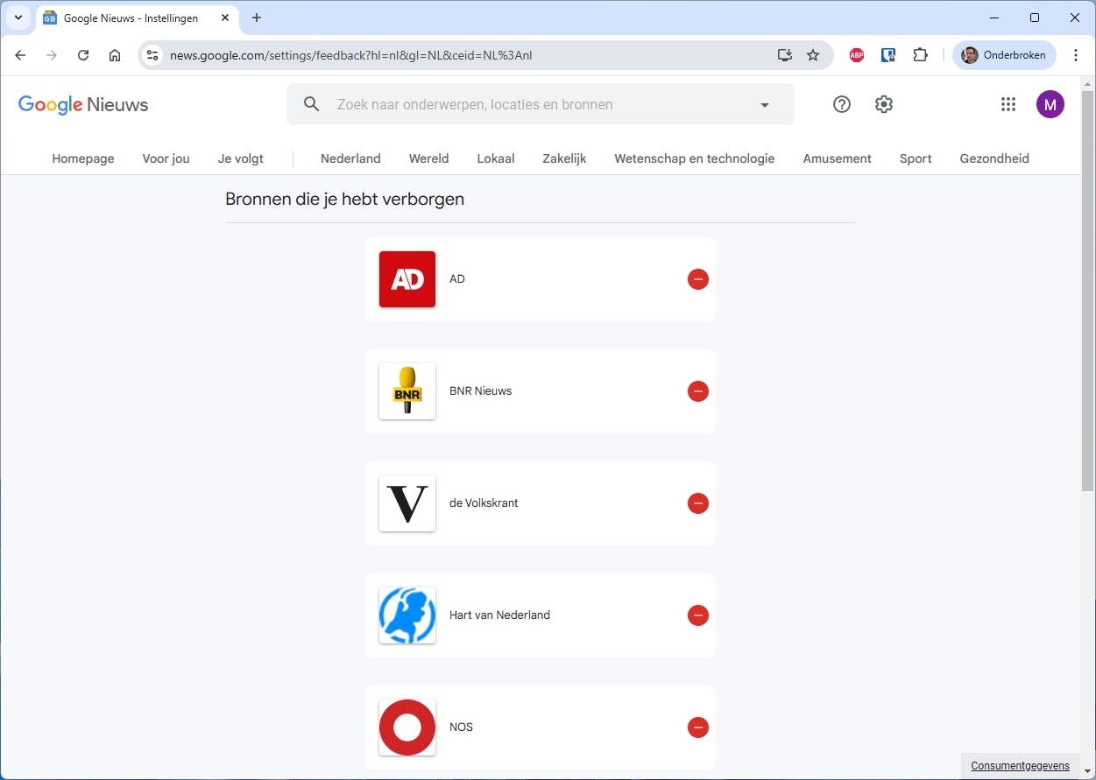Image resolution: width=1096 pixels, height=780 pixels.
Task: Open the Hart van Nederland logo
Action: click(x=407, y=615)
